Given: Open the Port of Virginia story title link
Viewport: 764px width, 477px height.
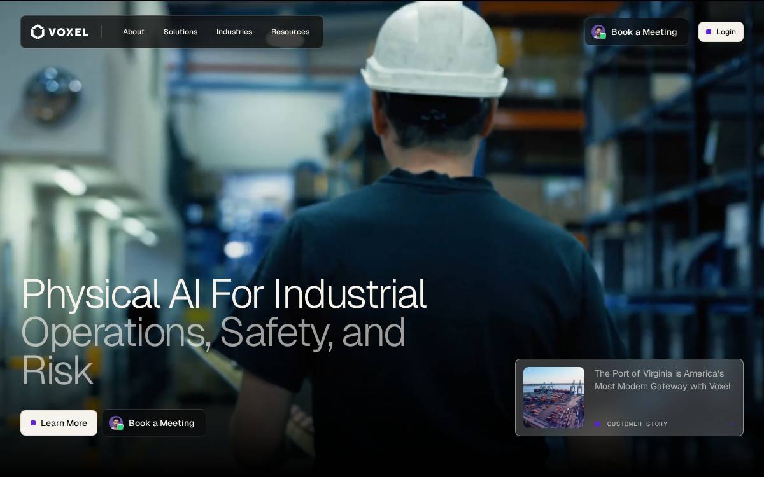Looking at the screenshot, I should (x=663, y=380).
